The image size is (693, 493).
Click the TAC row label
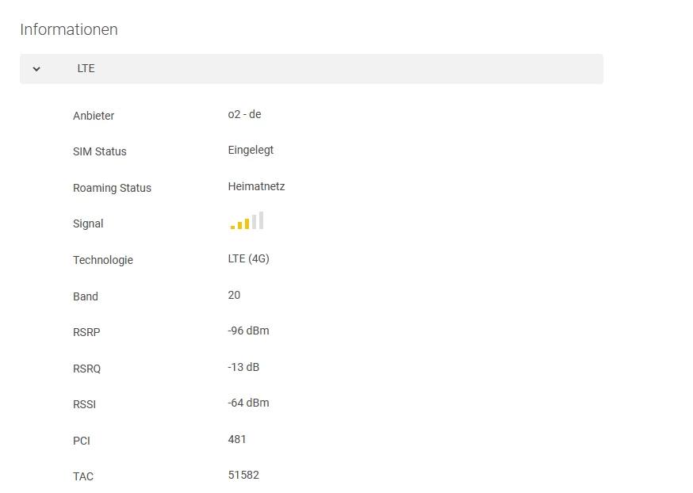coord(83,476)
